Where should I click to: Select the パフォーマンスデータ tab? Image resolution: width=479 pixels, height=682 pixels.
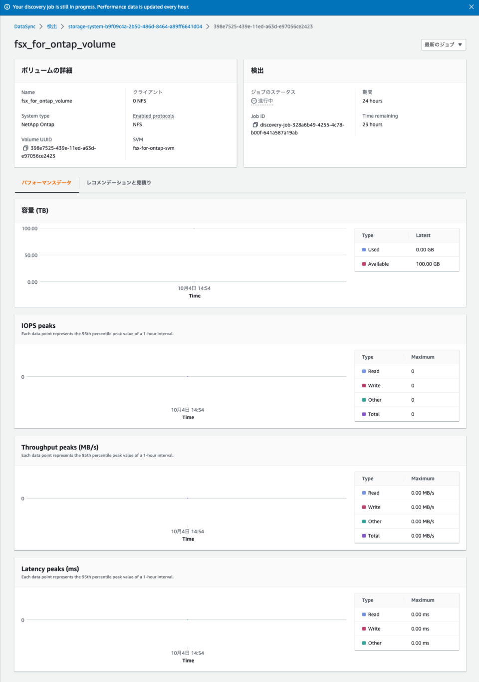[46, 182]
